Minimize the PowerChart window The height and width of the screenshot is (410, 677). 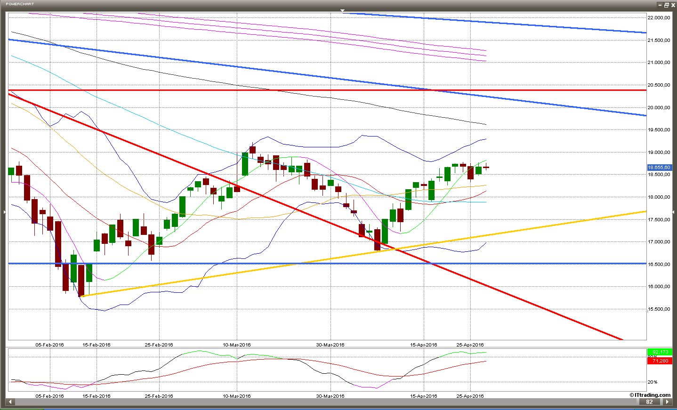pyautogui.click(x=660, y=5)
